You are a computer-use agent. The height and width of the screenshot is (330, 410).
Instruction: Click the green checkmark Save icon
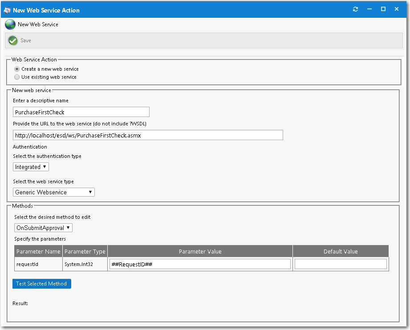click(x=13, y=40)
